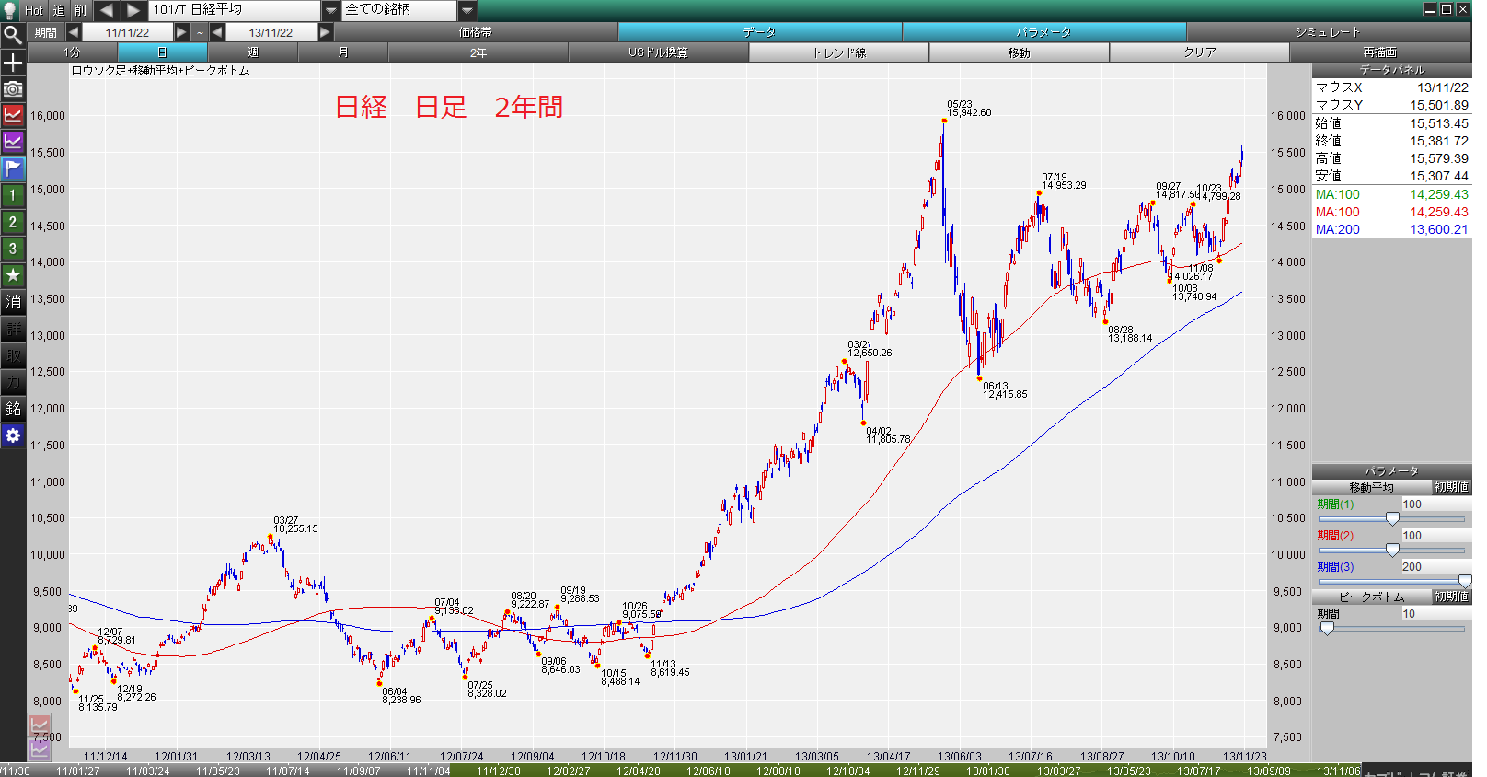Select the 2年 two-year range tab
The image size is (1487, 777).
coord(478,52)
